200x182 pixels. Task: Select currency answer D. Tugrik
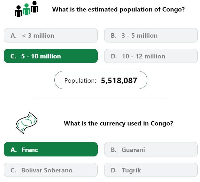click(x=151, y=170)
